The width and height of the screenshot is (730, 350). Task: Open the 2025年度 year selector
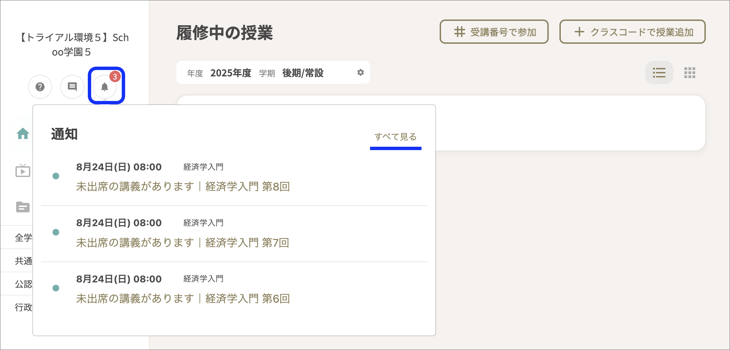coord(230,73)
